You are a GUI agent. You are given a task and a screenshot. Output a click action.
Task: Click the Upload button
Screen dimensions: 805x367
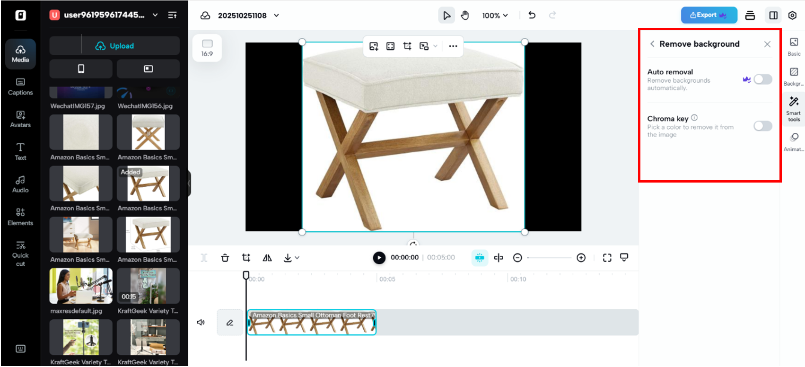point(114,46)
